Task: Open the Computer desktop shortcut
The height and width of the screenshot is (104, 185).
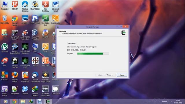Action: [5, 5]
